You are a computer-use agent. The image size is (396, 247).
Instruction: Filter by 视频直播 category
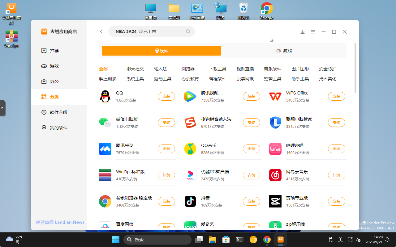coord(245,69)
